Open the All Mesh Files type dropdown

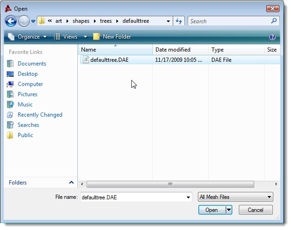coord(235,197)
